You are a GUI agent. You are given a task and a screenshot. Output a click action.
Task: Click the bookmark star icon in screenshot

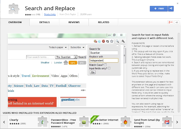pyautogui.click(x=112, y=41)
